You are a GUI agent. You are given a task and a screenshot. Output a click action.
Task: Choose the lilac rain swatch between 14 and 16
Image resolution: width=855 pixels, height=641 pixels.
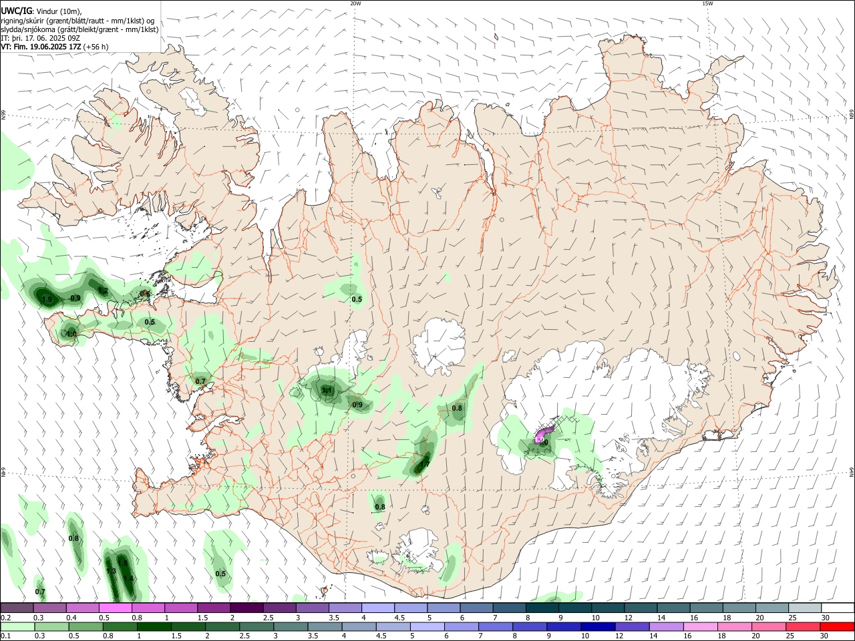point(665,626)
